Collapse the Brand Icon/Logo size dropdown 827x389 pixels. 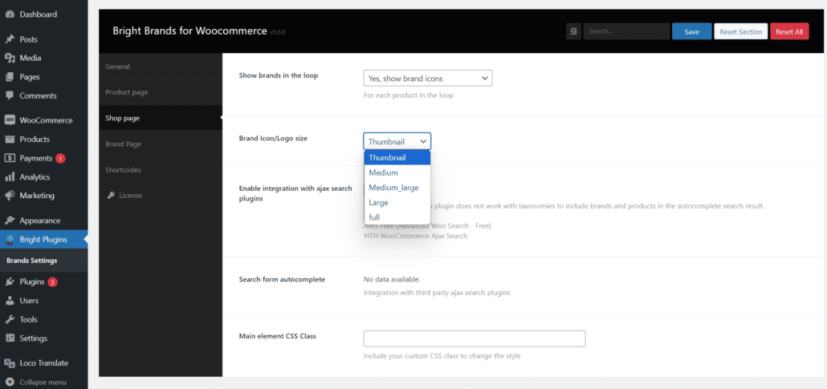tap(397, 141)
